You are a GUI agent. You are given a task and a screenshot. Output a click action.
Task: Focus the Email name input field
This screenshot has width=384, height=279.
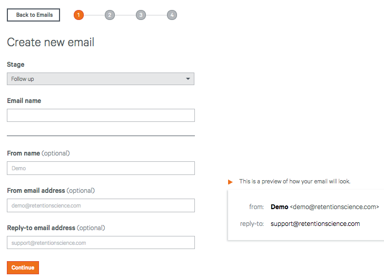(101, 115)
